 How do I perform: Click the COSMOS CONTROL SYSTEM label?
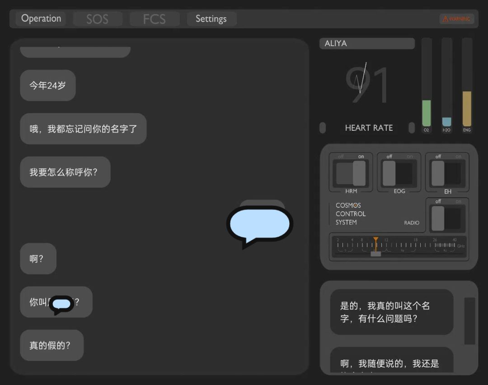click(351, 214)
